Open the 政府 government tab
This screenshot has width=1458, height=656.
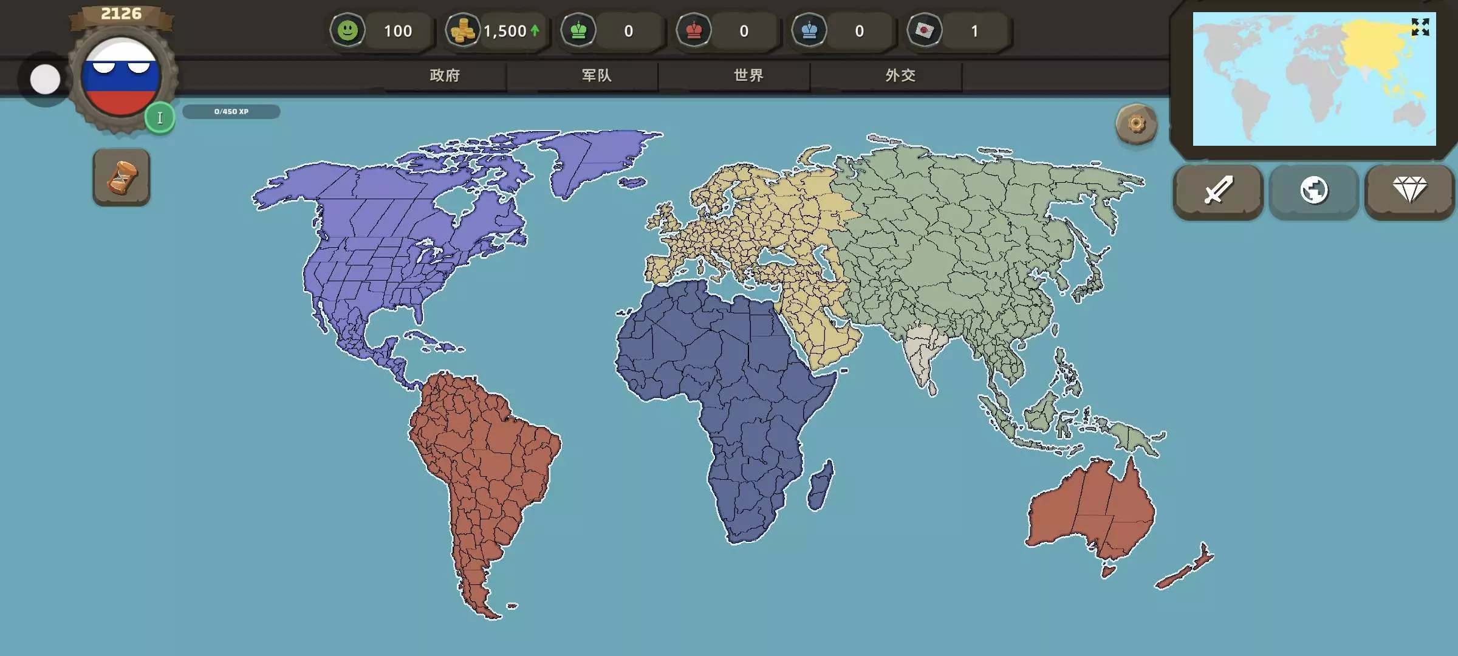click(445, 75)
